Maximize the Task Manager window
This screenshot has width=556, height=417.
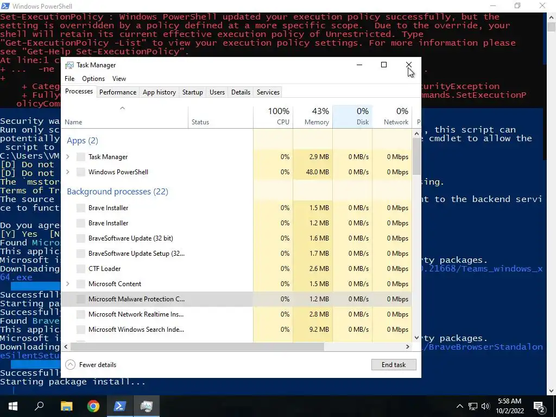[x=384, y=65]
